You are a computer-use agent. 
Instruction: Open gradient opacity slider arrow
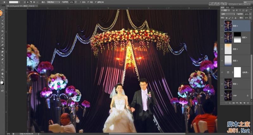[x=76, y=2]
